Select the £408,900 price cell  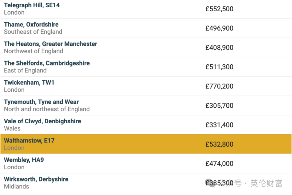(219, 48)
